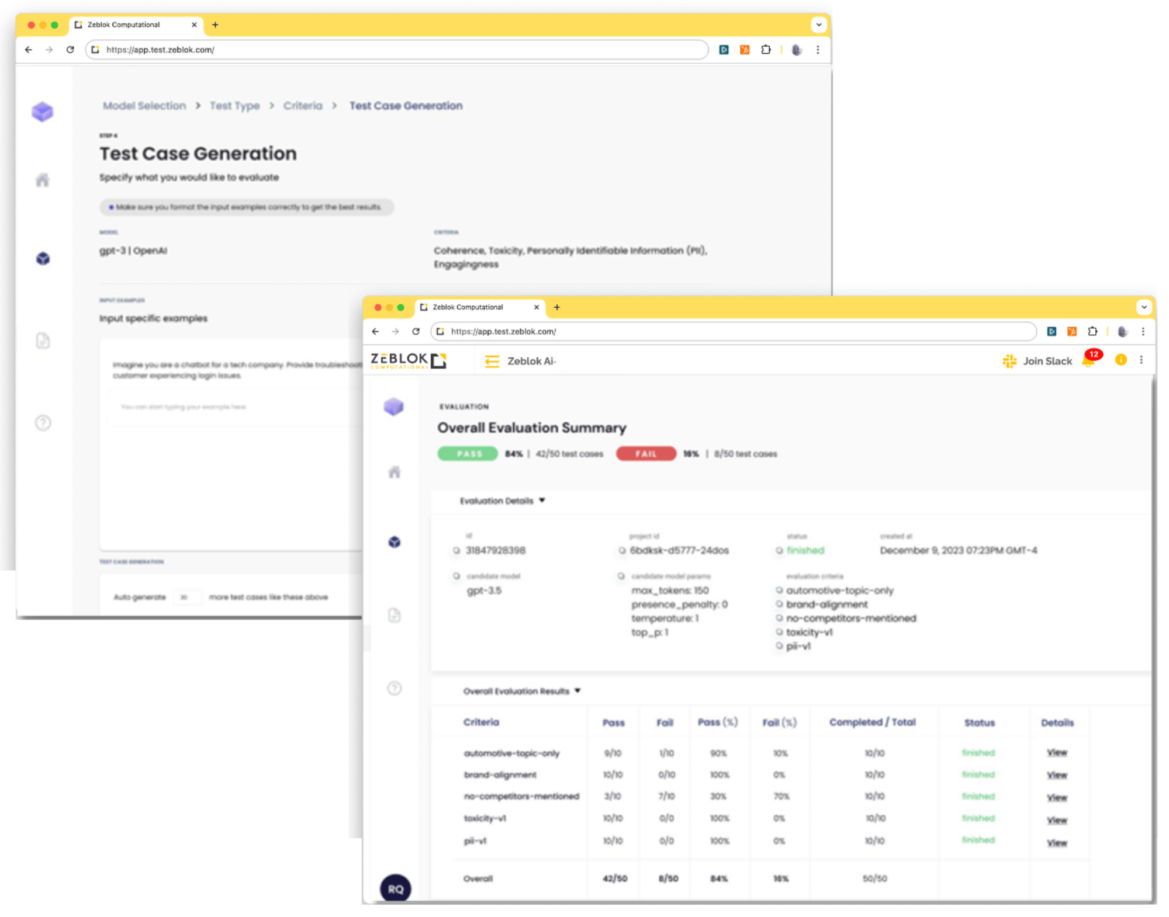View details for brand-alignment

(x=1057, y=775)
